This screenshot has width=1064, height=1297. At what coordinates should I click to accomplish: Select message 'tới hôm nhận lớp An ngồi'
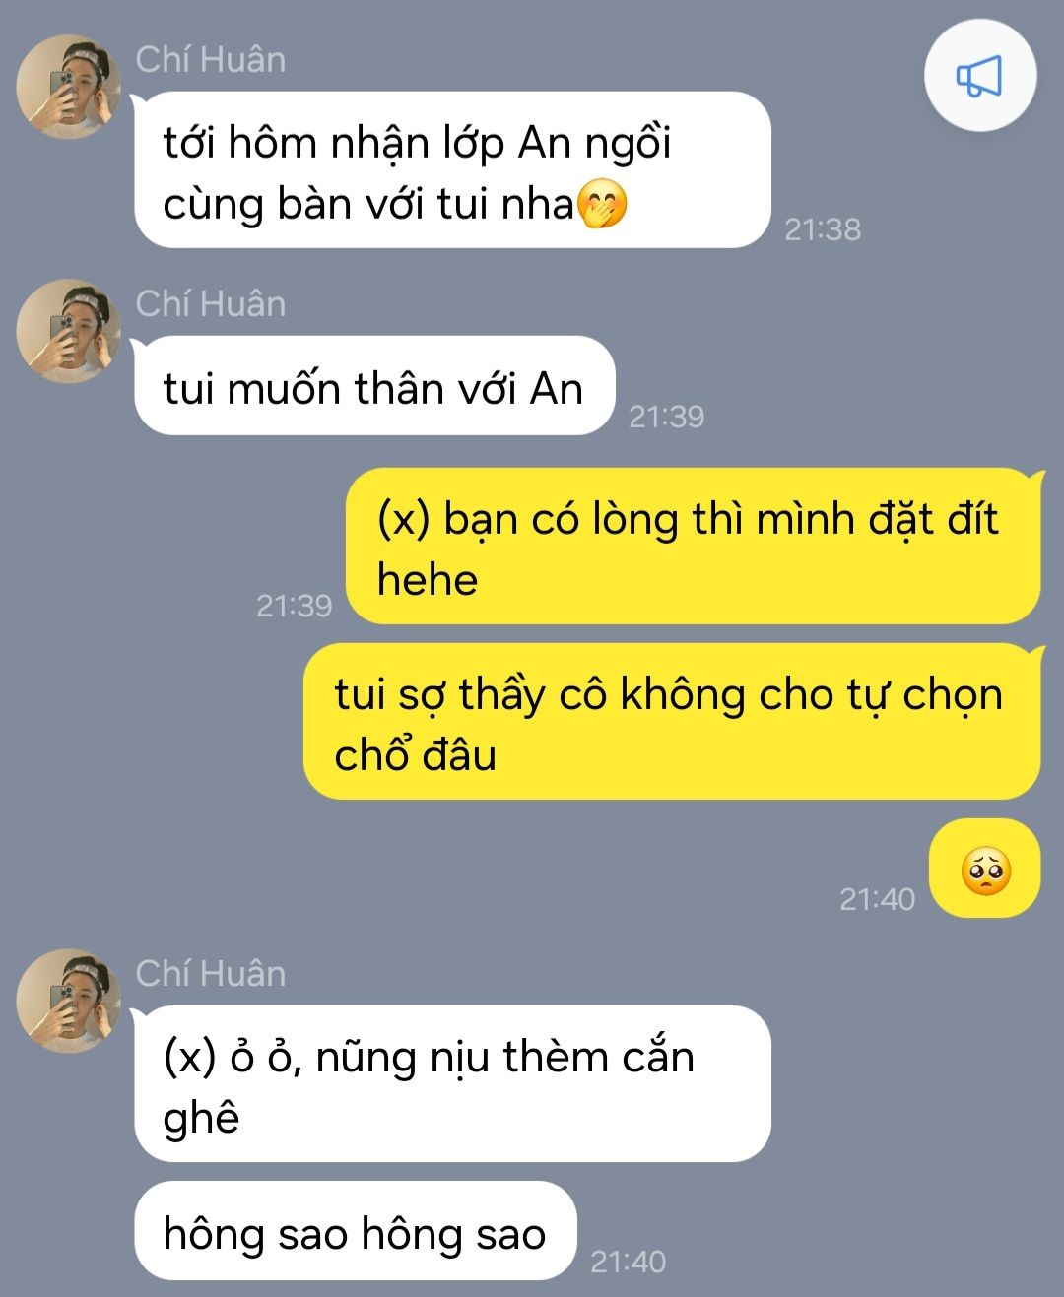(452, 169)
